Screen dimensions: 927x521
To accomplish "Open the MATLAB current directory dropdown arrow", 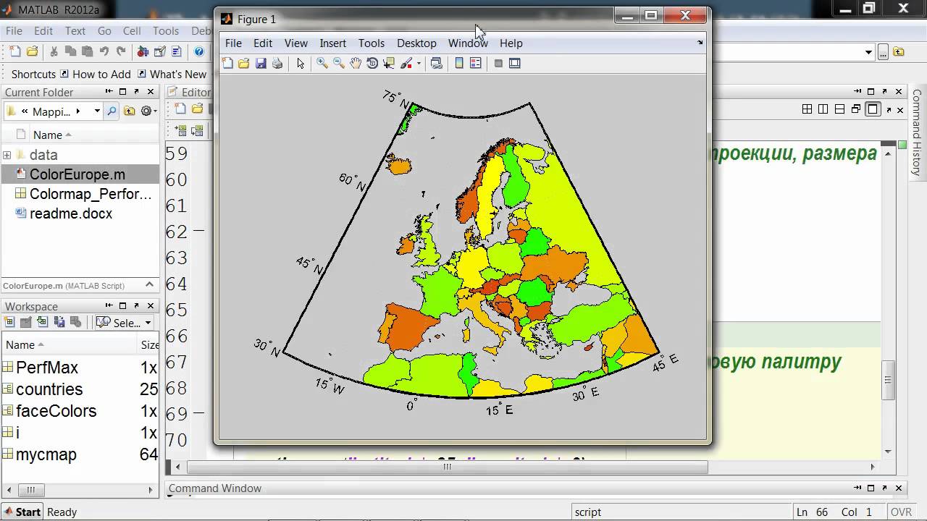I will tap(869, 52).
